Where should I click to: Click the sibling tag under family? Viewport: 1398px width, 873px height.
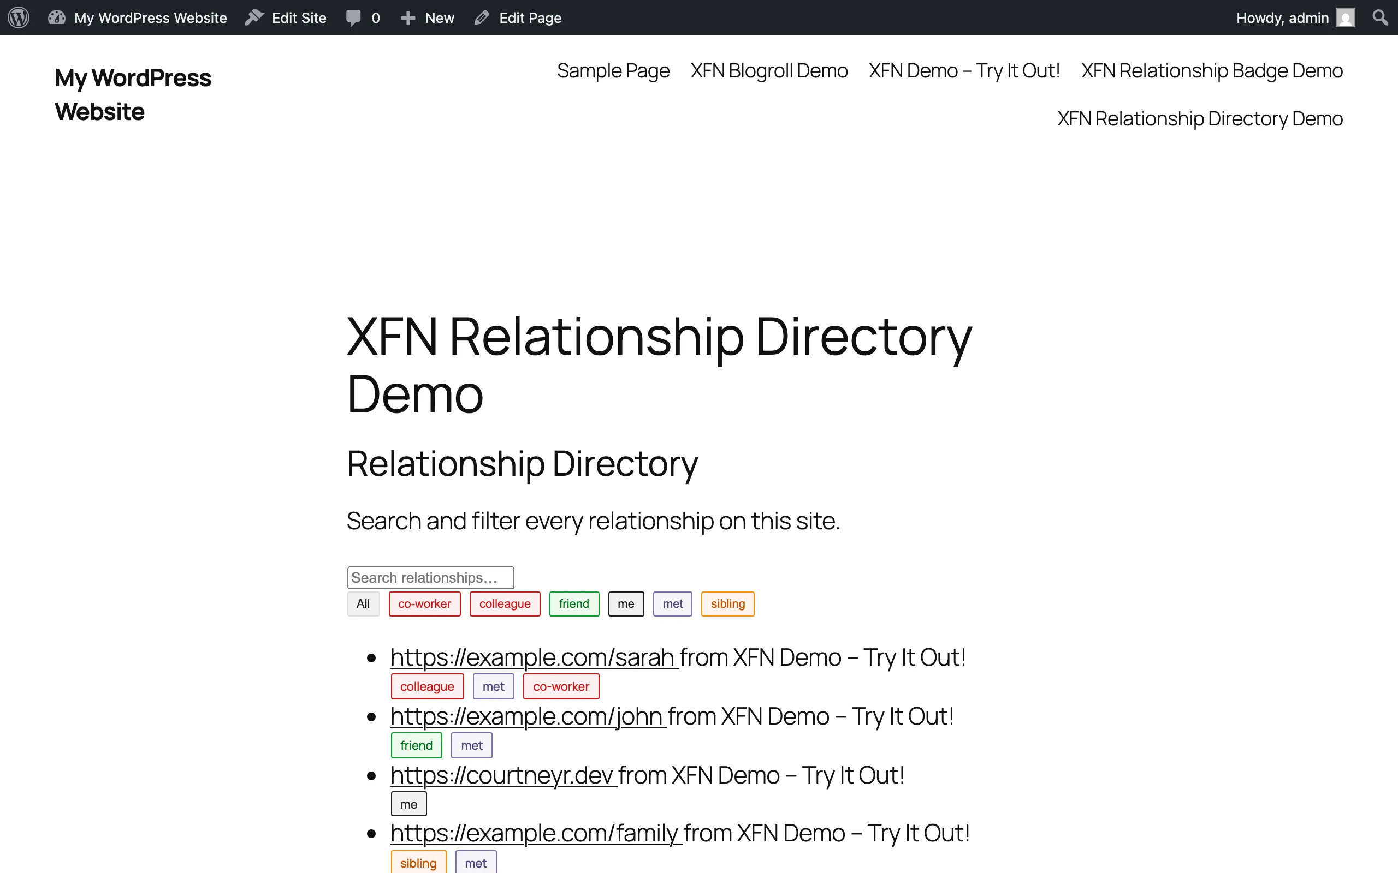pyautogui.click(x=418, y=863)
